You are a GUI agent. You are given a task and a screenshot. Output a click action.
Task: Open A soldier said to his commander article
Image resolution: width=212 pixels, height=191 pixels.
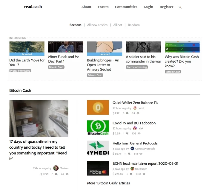[143, 59]
